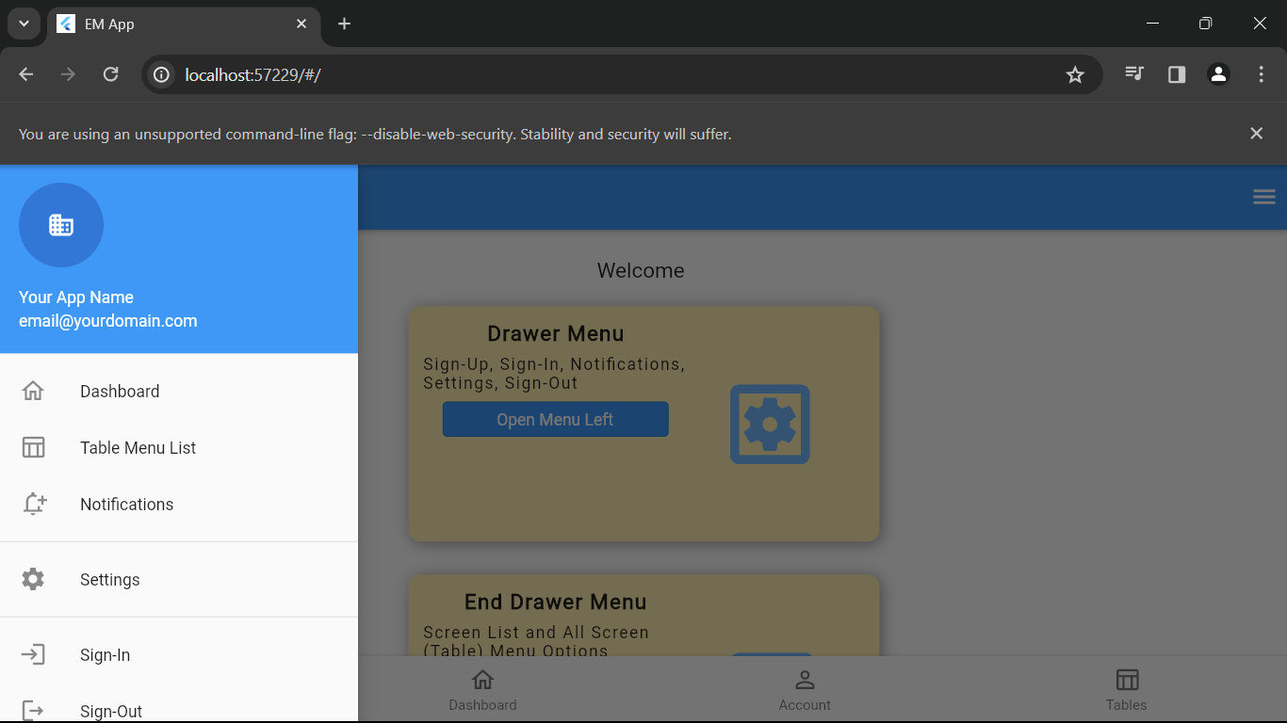This screenshot has width=1287, height=723.
Task: Click Screen List and All Screen description
Action: point(536,641)
